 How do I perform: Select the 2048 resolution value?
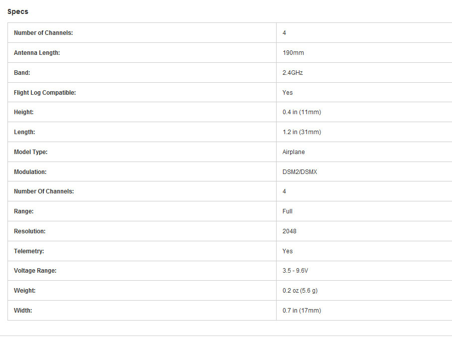pos(290,231)
